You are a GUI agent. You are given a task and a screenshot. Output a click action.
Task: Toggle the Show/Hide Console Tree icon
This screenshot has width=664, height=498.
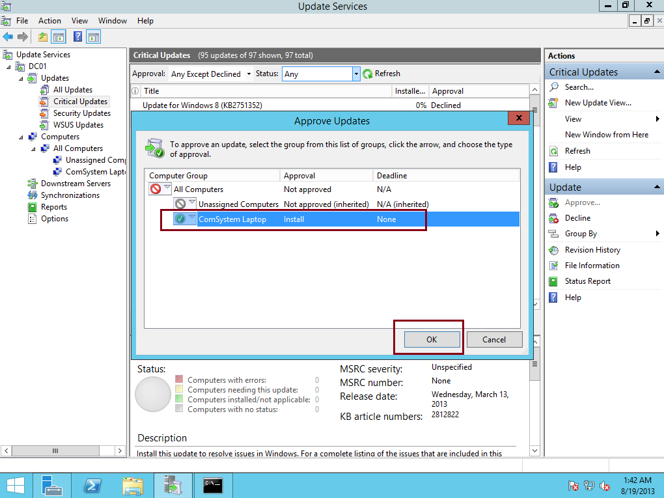pos(59,37)
